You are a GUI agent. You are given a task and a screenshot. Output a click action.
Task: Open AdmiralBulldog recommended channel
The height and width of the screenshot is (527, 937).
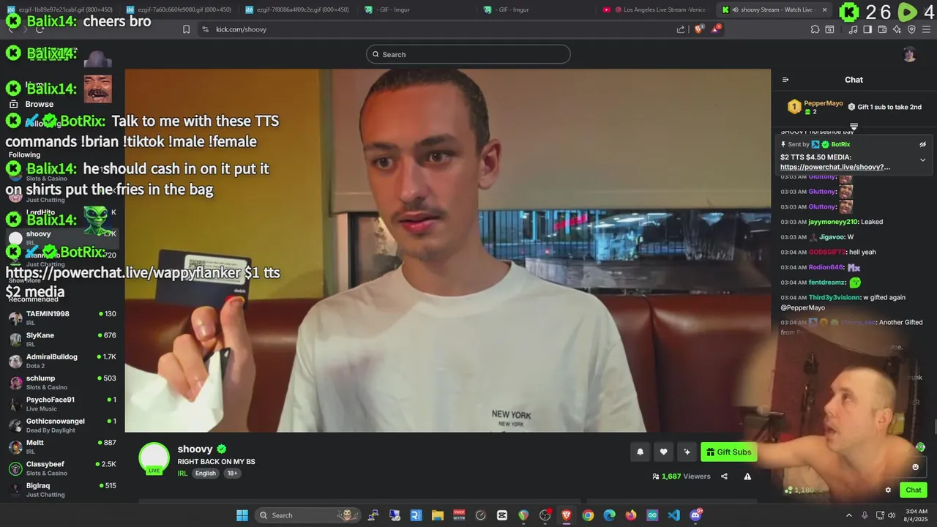point(62,361)
